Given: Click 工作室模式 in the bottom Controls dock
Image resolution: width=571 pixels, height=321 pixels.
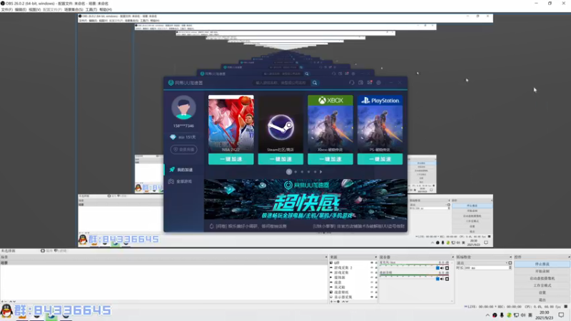Looking at the screenshot, I should tap(542, 285).
